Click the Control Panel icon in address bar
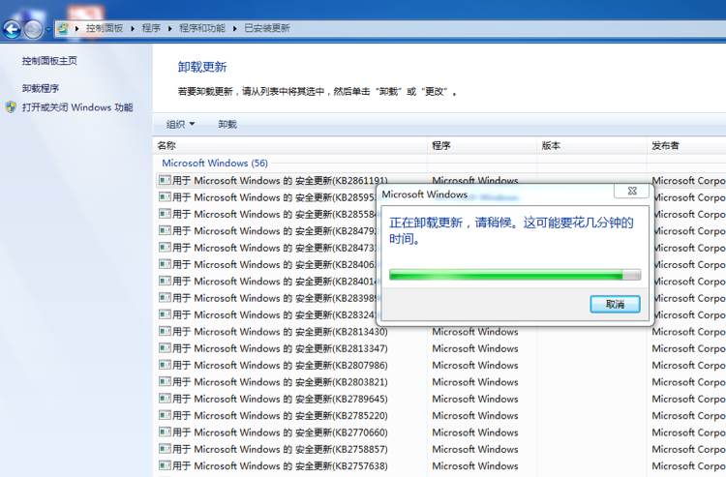 pyautogui.click(x=63, y=28)
